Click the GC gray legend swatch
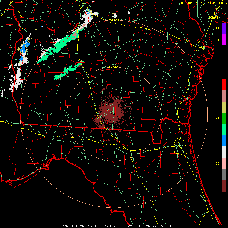The image size is (228, 228). pos(224,175)
